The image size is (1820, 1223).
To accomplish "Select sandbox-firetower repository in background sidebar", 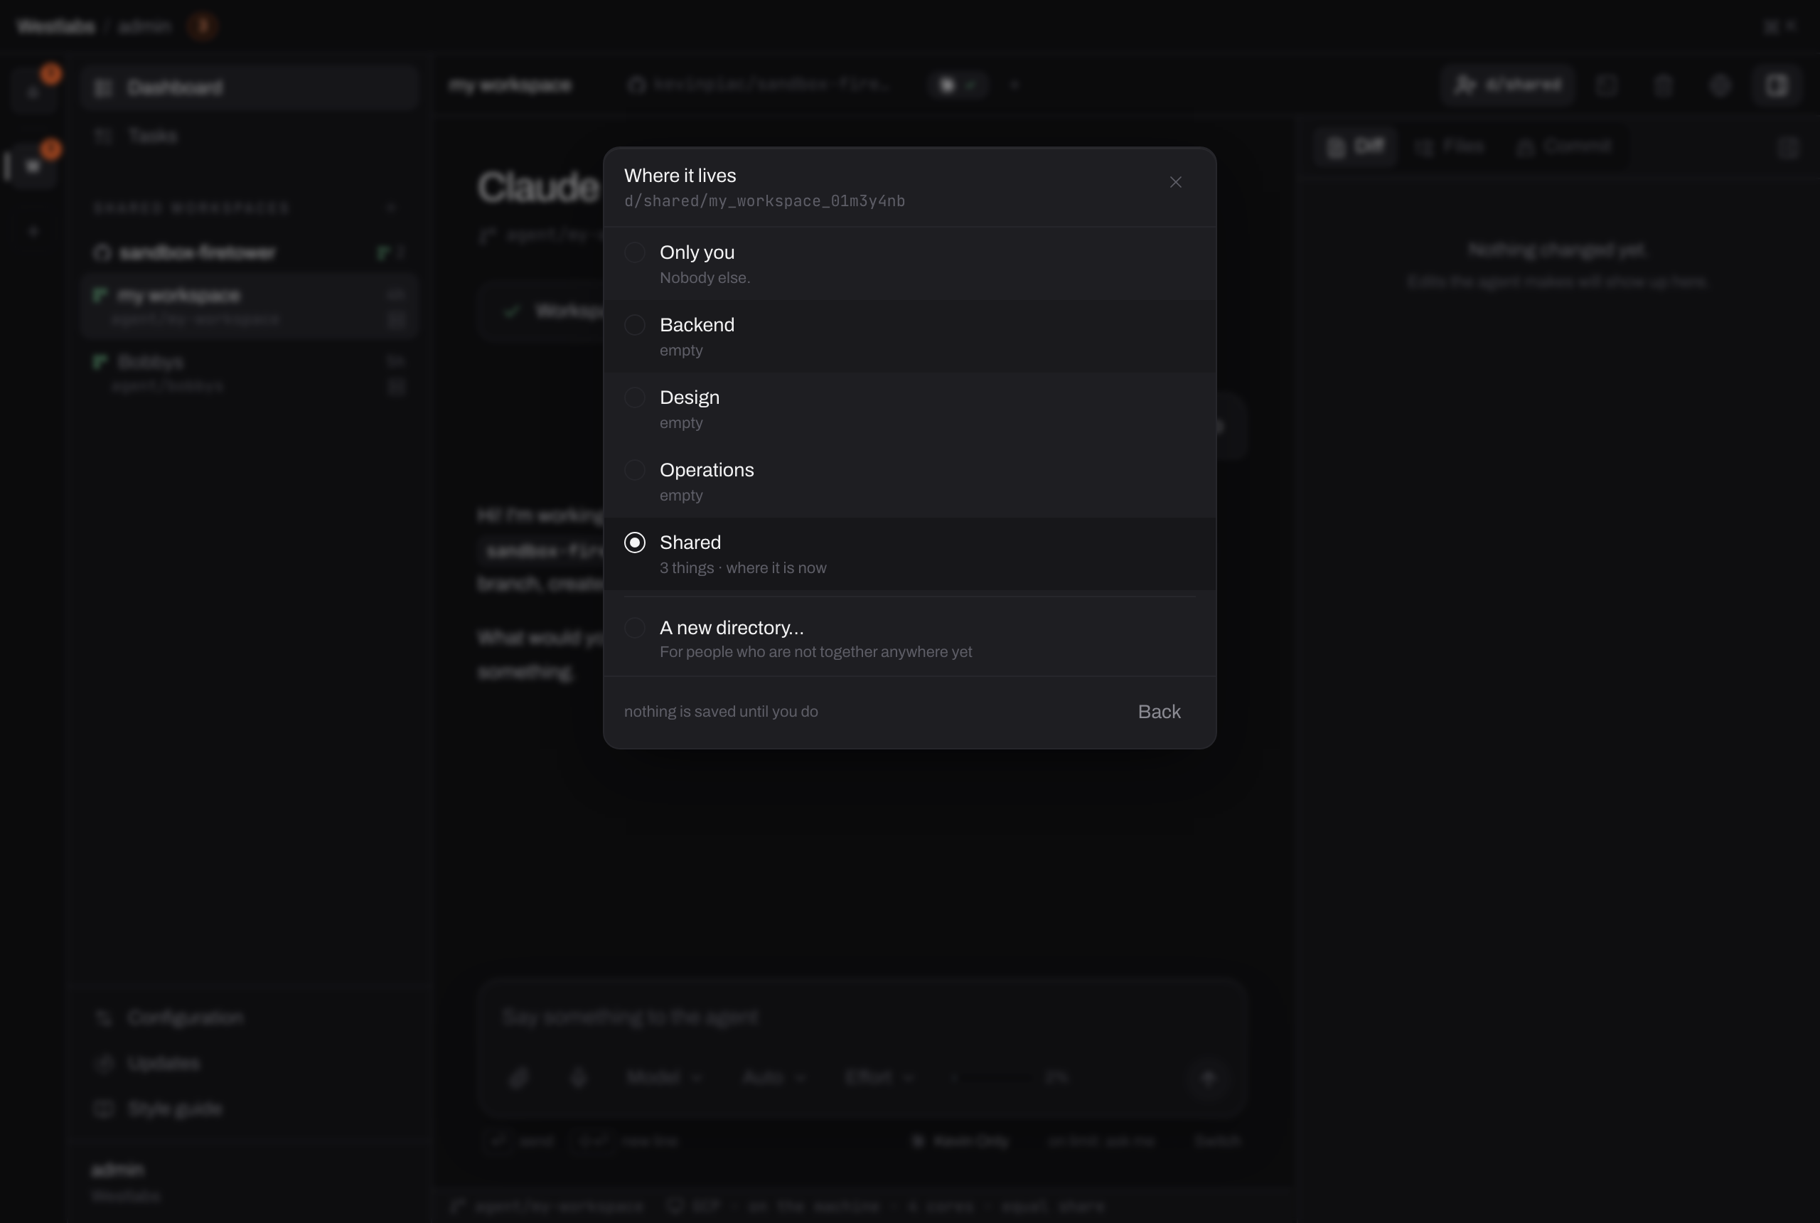I will click(x=250, y=252).
